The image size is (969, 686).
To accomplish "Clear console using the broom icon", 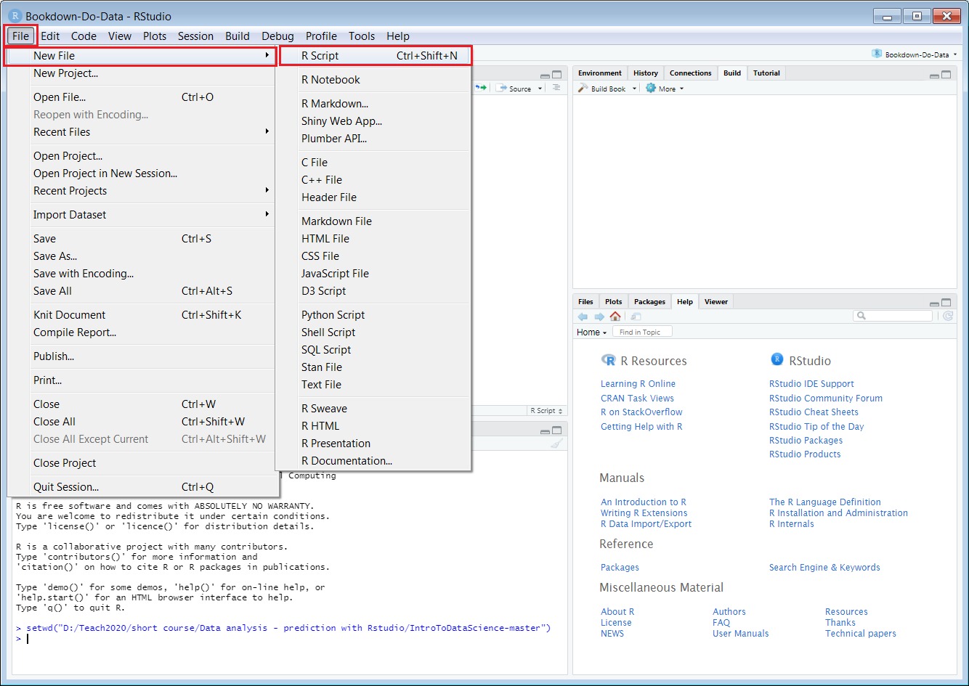I will (x=556, y=444).
